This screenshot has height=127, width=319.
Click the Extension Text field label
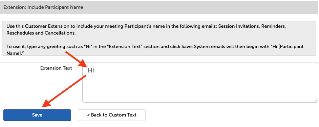tap(56, 68)
